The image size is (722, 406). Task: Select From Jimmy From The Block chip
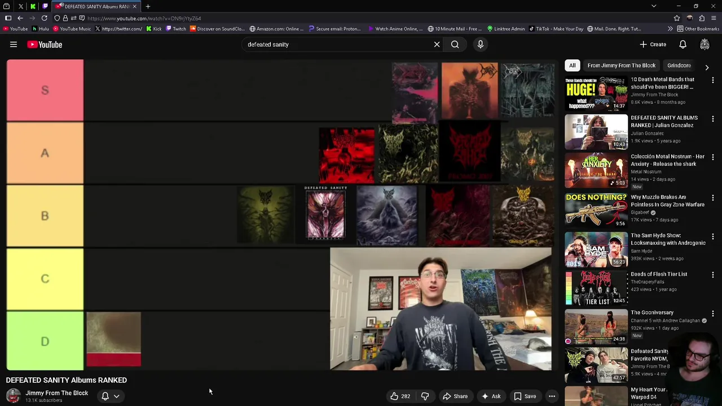point(621,65)
